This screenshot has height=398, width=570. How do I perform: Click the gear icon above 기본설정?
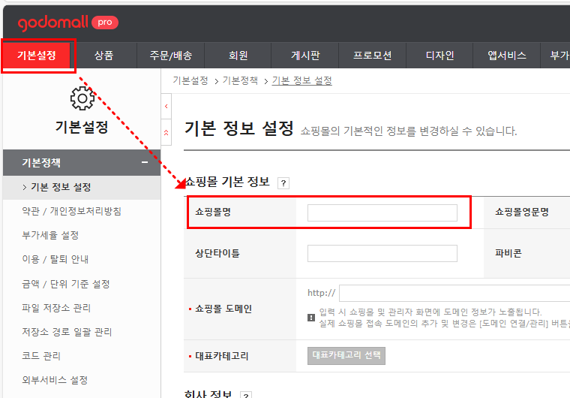coord(82,99)
